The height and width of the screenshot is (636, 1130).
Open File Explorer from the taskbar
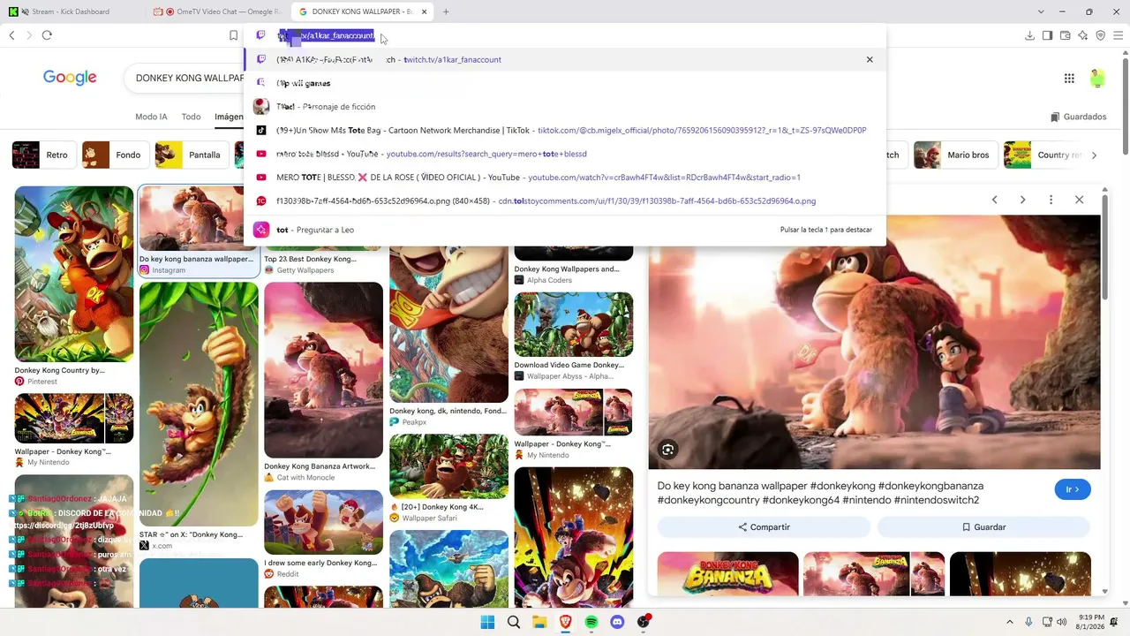pyautogui.click(x=539, y=622)
